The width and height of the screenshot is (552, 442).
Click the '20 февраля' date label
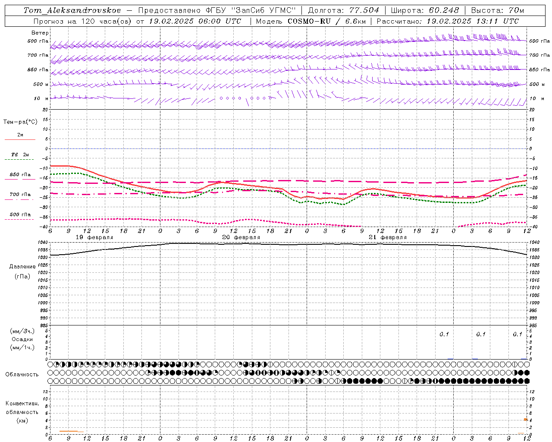[241, 237]
